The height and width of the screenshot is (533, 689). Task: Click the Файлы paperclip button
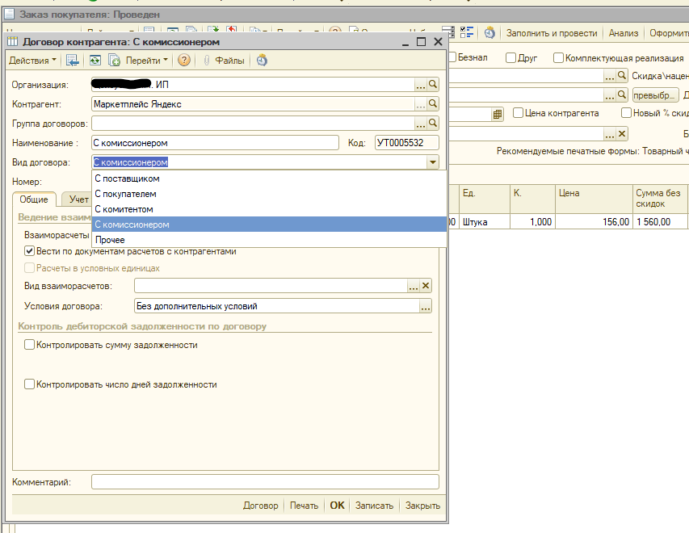pos(224,61)
